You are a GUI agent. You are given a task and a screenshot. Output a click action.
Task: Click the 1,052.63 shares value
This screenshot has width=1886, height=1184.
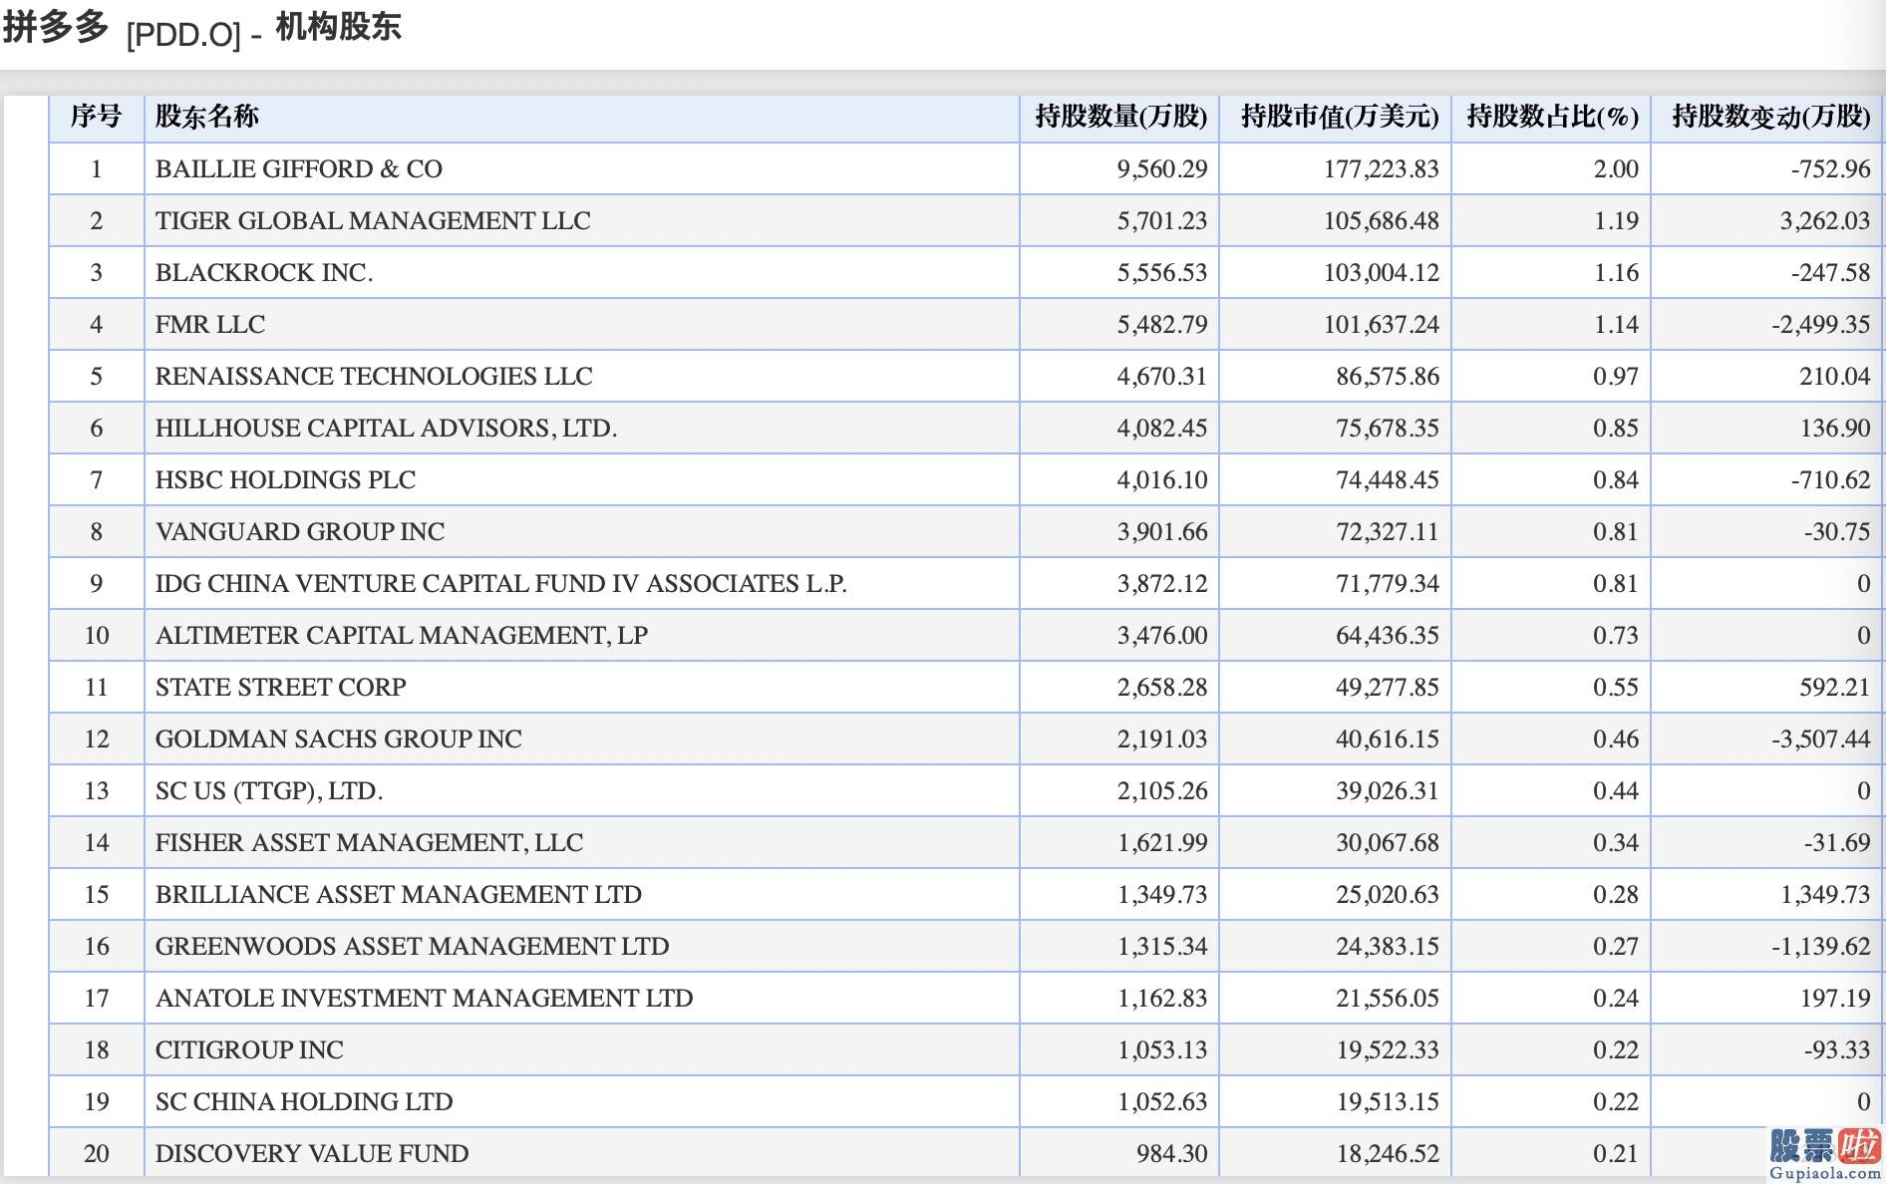[1162, 1102]
